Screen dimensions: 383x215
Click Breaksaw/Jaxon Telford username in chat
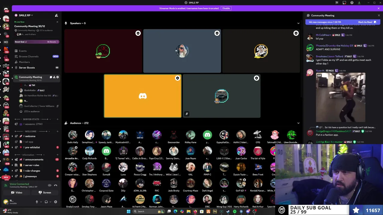point(329,56)
